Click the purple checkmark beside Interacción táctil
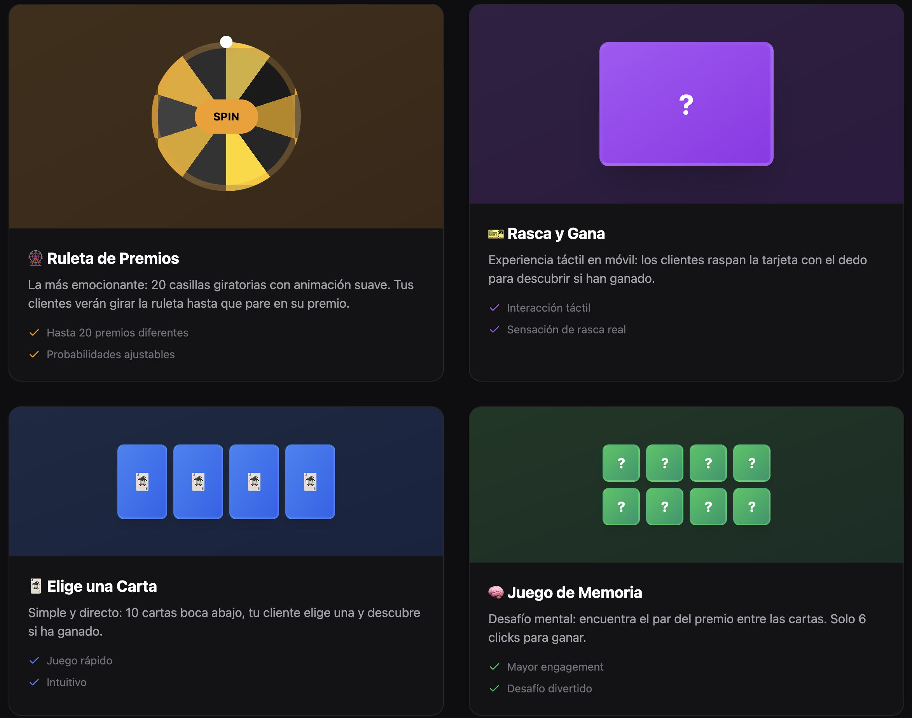 [x=494, y=308]
